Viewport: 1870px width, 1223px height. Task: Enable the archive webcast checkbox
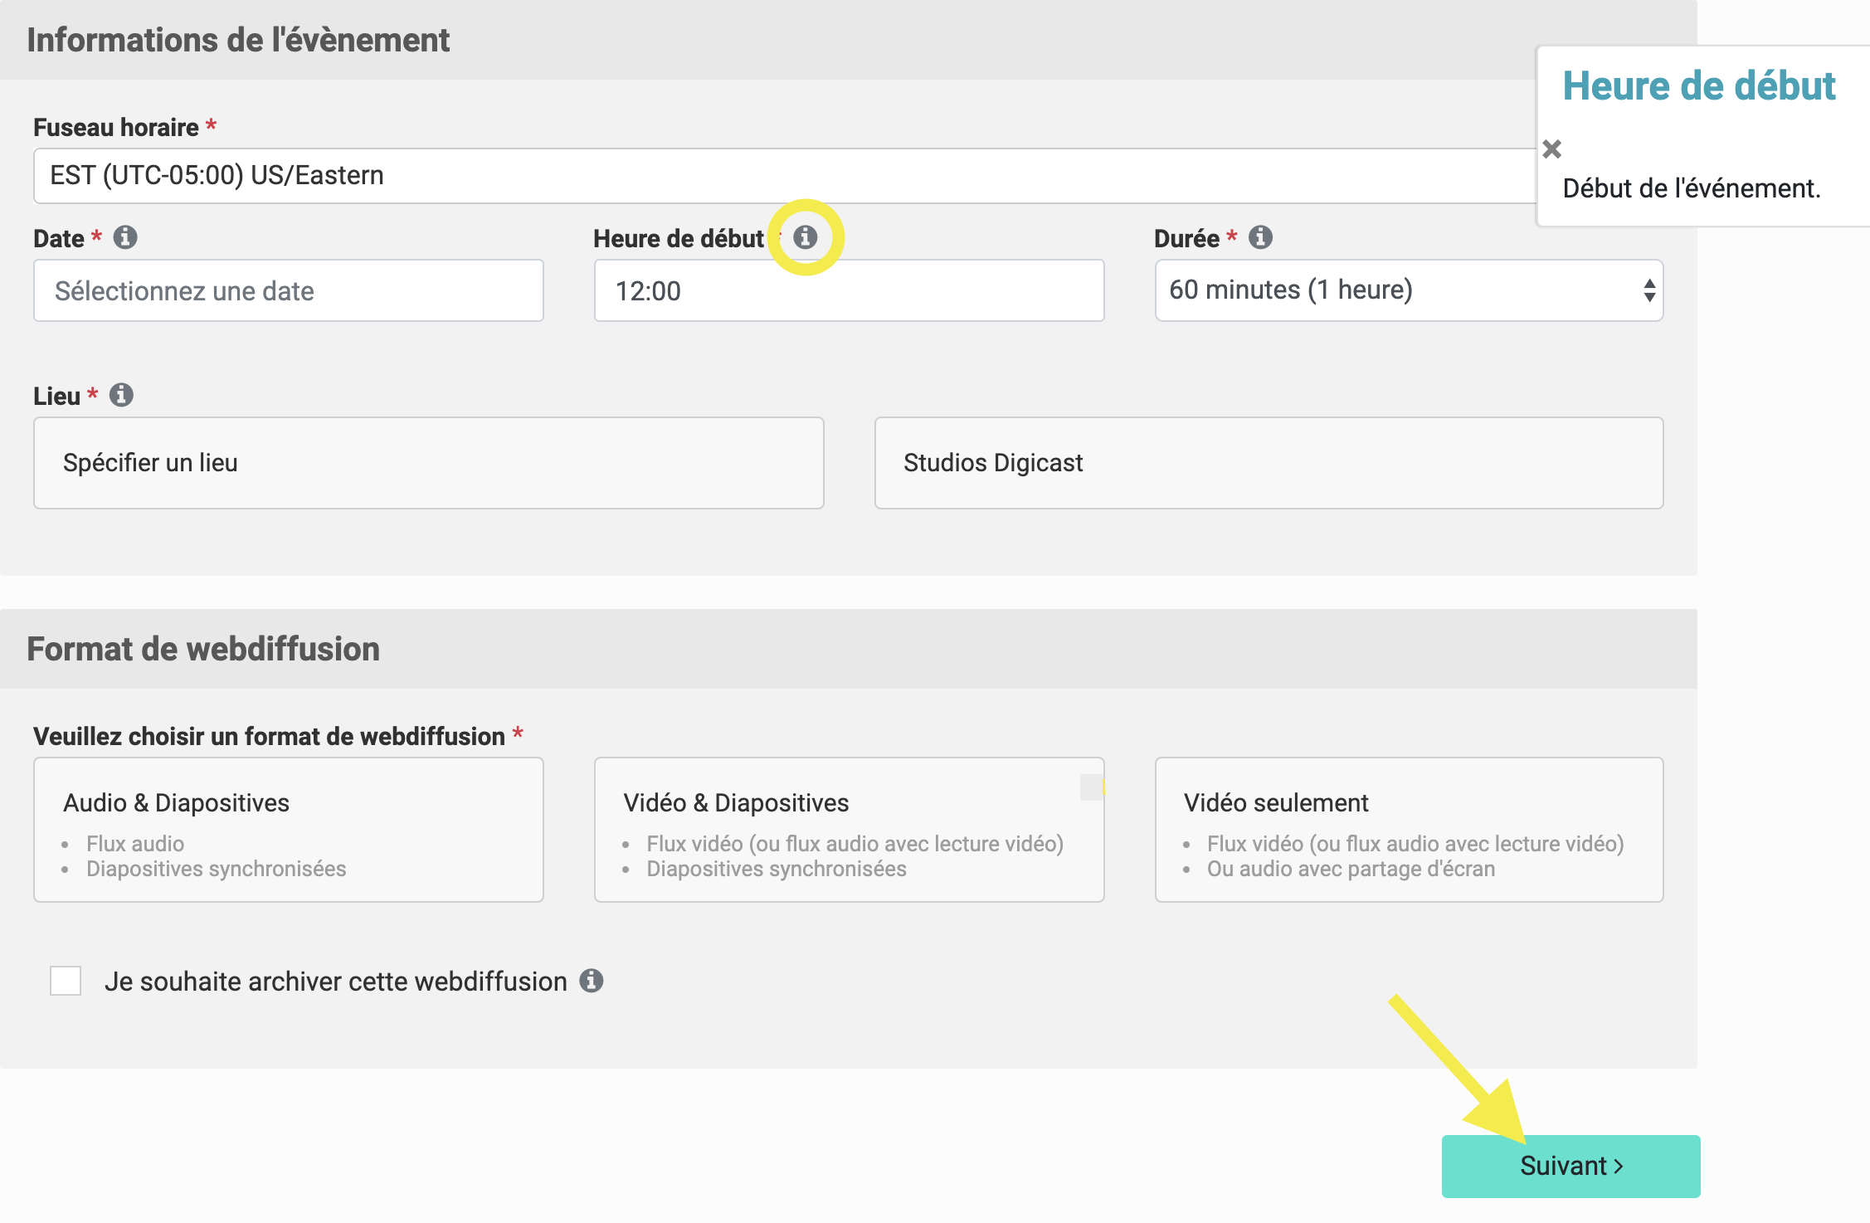pos(66,981)
